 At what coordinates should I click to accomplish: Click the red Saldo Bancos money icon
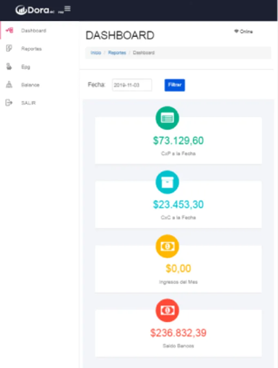(167, 310)
